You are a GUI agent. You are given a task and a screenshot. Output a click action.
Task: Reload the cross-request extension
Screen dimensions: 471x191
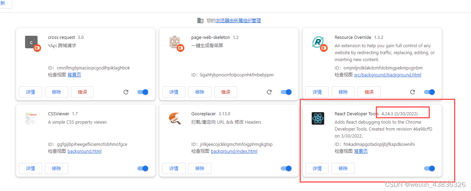[126, 92]
